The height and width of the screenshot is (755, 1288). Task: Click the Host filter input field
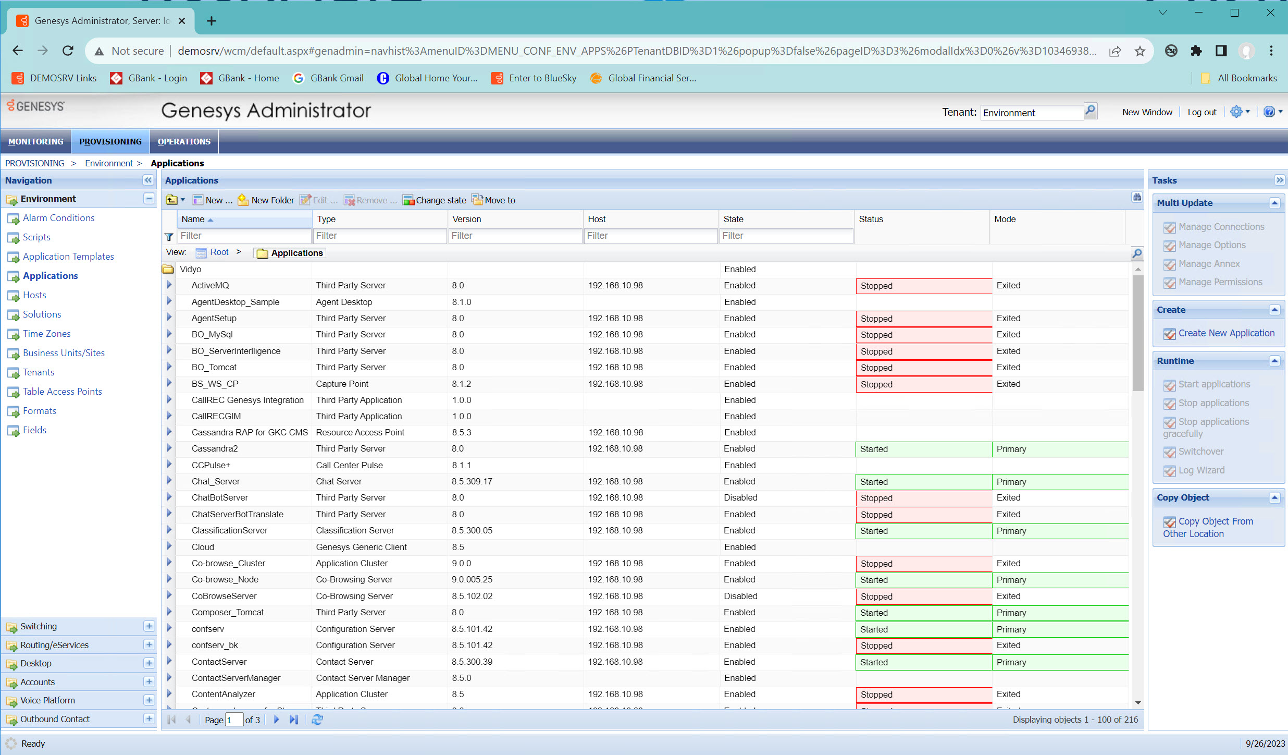pos(651,236)
